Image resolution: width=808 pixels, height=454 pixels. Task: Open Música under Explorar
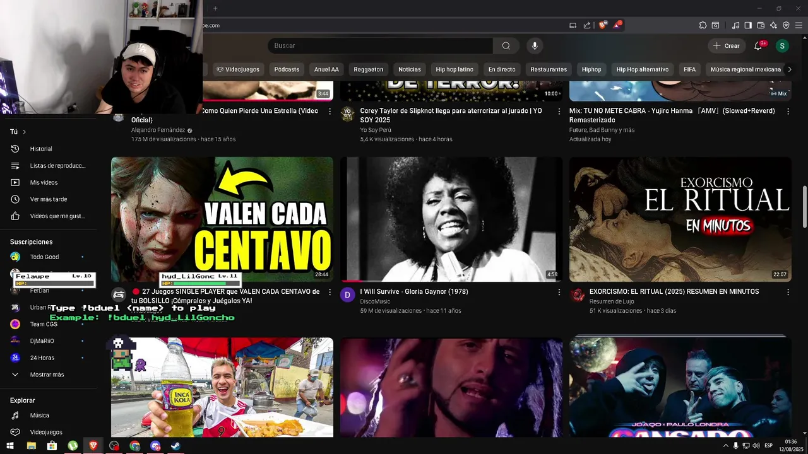[x=49, y=416]
